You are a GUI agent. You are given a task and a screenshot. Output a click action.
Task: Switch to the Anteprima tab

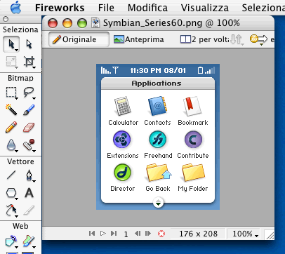click(139, 39)
